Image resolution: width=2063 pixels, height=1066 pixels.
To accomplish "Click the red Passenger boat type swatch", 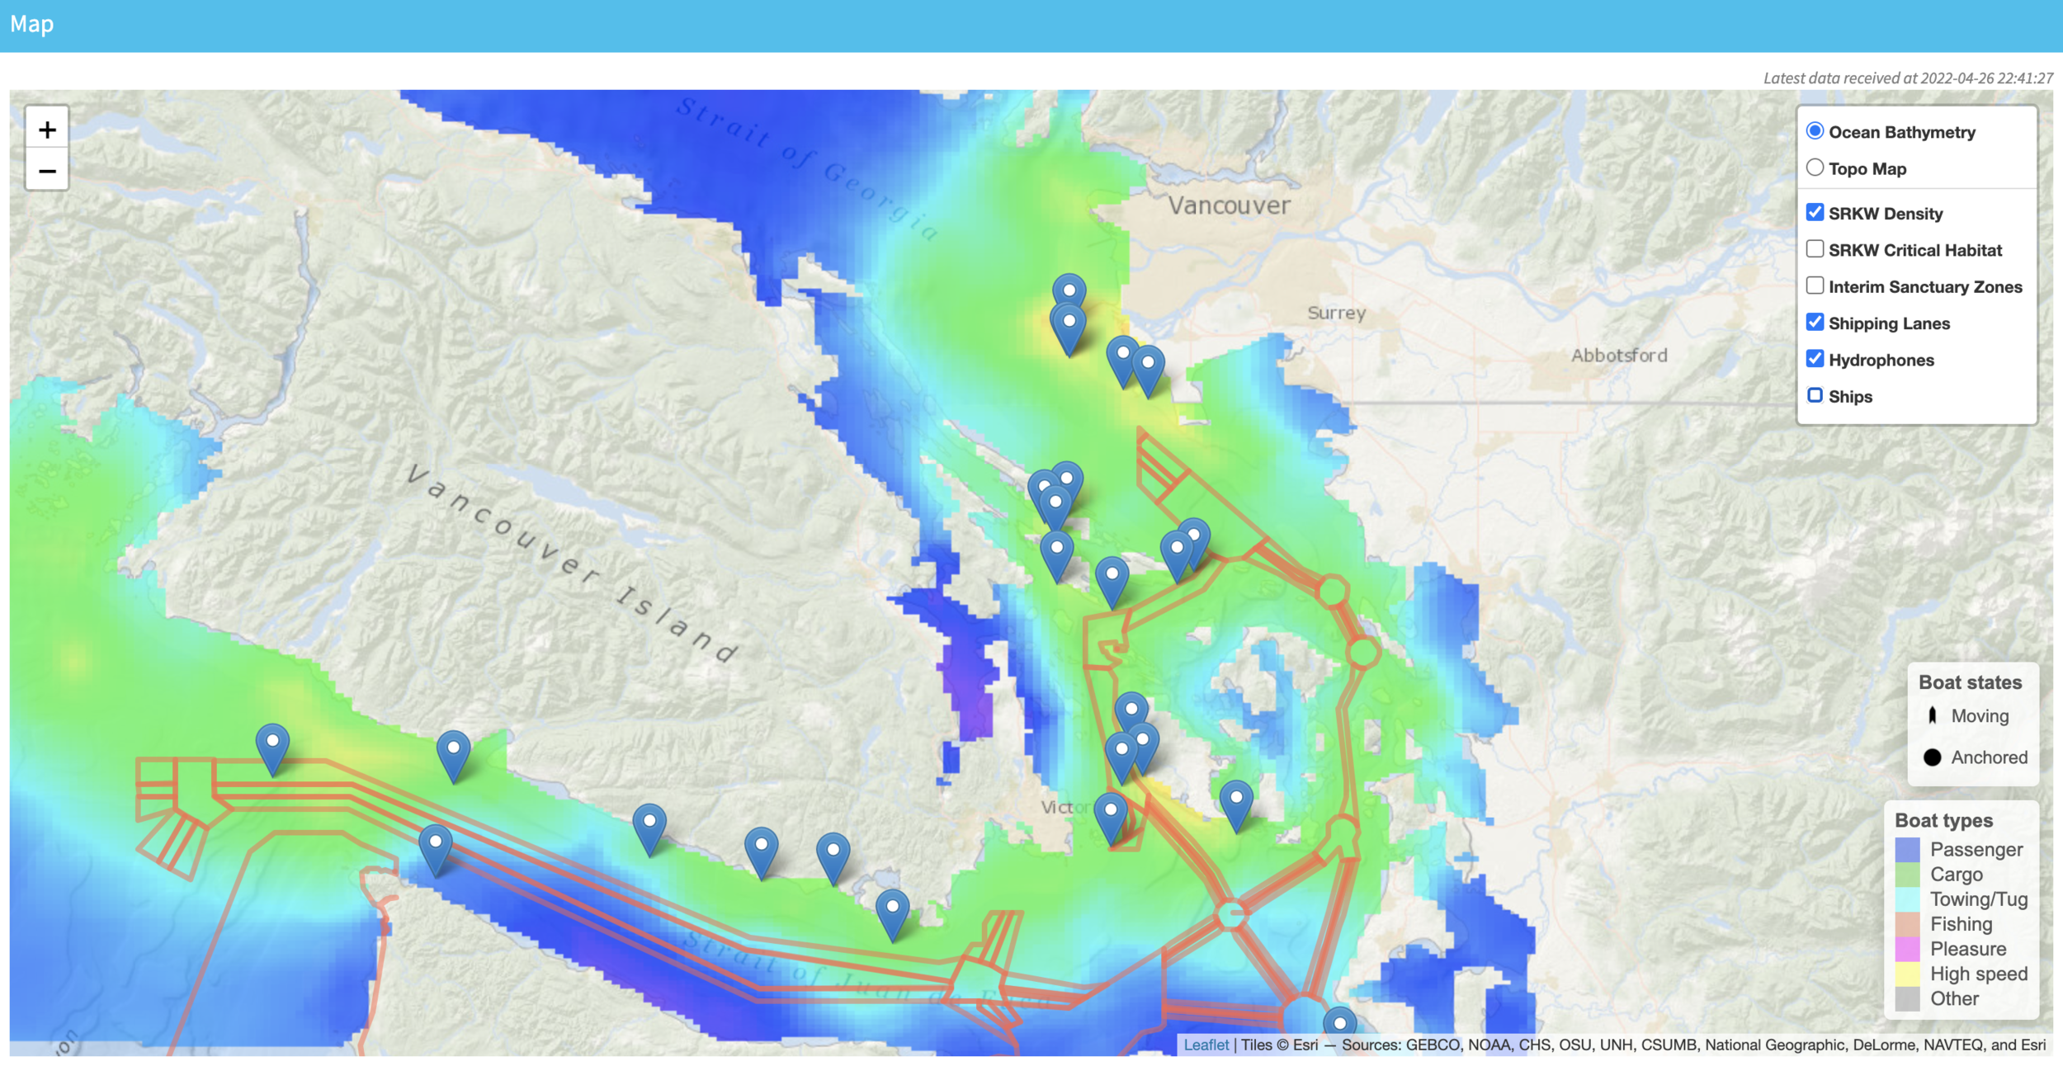I will pyautogui.click(x=1907, y=850).
